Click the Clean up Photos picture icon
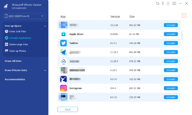Viewport: 192px width, 115px height. 6,51
